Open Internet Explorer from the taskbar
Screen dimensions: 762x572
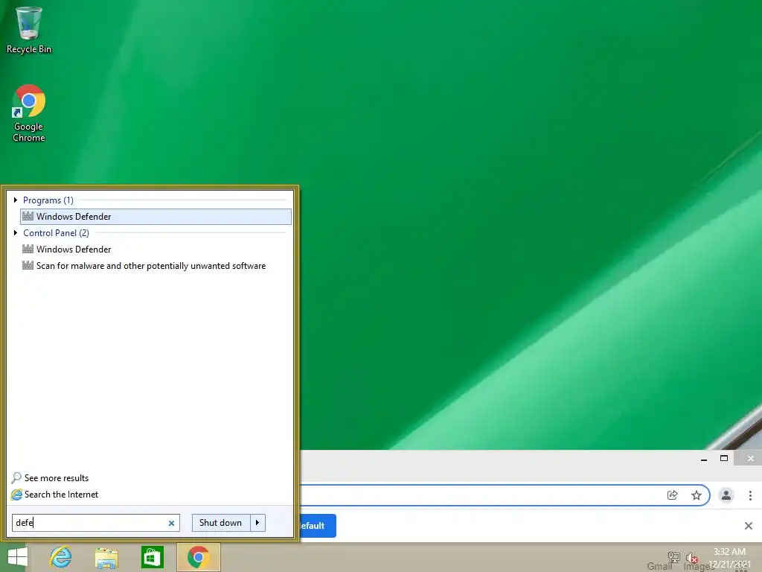61,557
